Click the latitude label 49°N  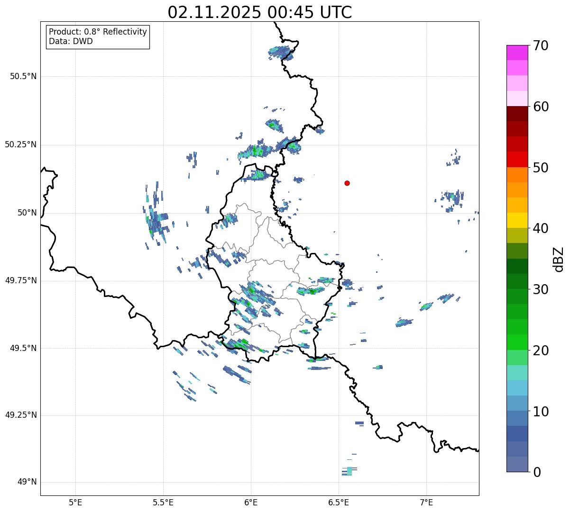[x=27, y=482]
